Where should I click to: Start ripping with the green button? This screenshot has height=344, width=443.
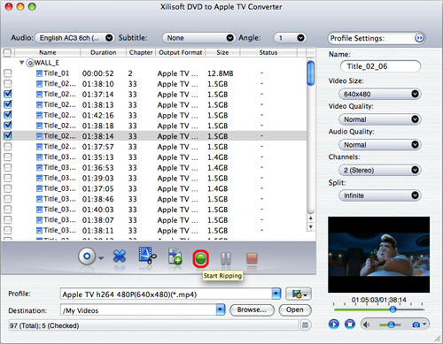point(200,259)
